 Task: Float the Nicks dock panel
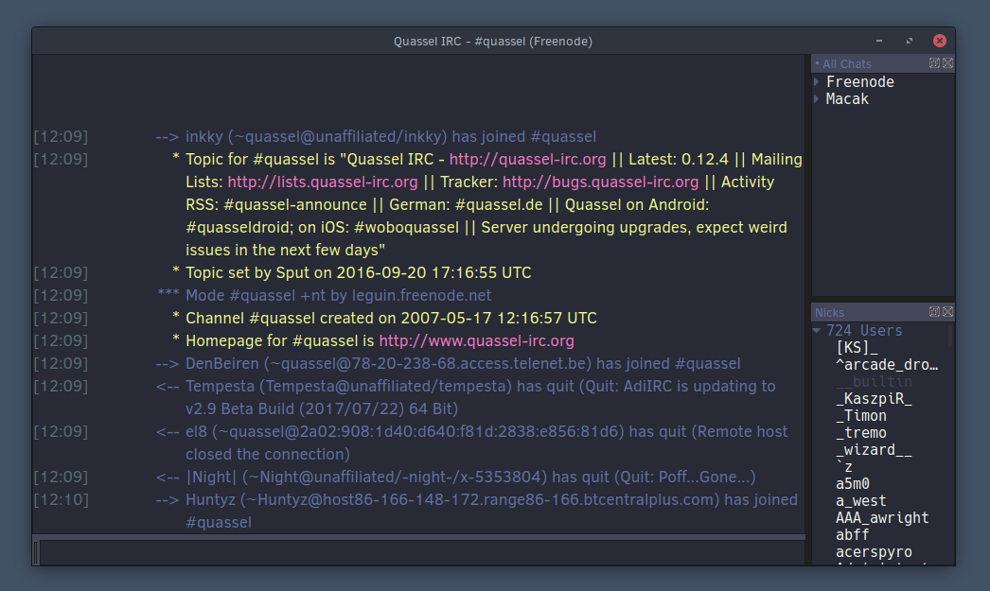click(x=934, y=312)
